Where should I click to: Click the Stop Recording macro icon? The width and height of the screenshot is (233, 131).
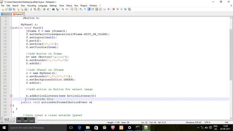click(118, 9)
